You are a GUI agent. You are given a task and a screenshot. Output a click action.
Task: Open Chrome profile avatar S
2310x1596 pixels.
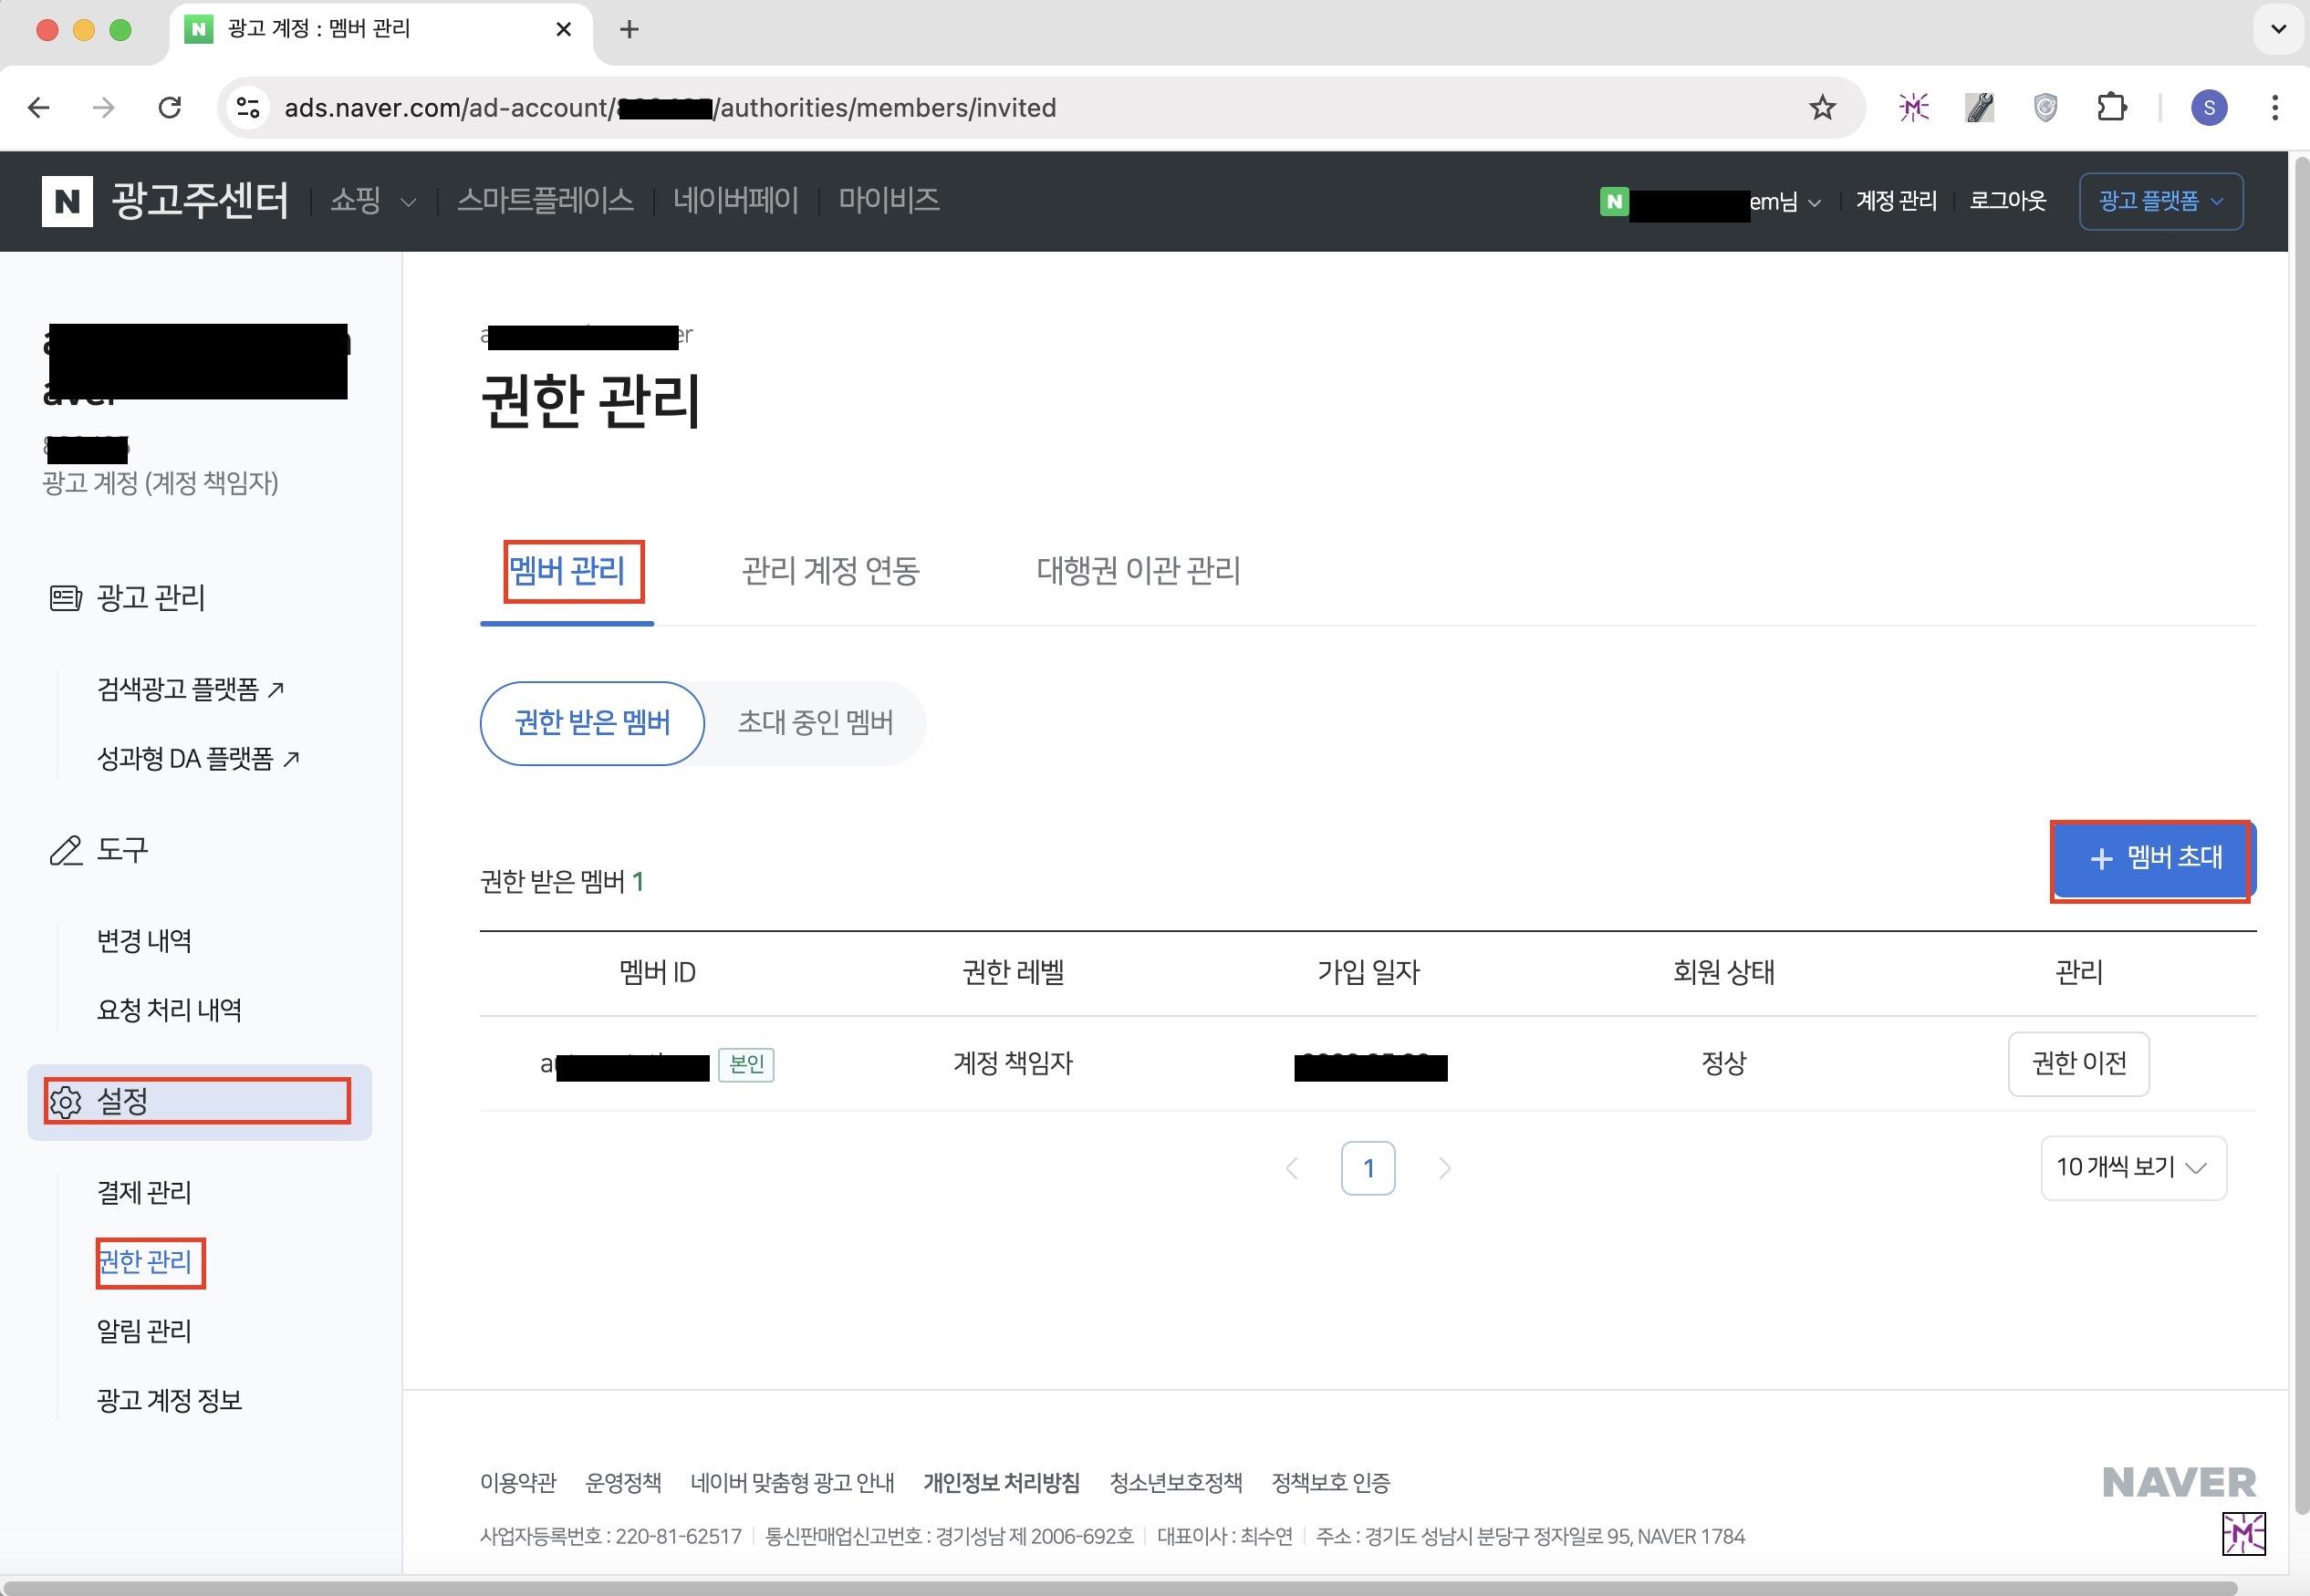[x=2209, y=108]
